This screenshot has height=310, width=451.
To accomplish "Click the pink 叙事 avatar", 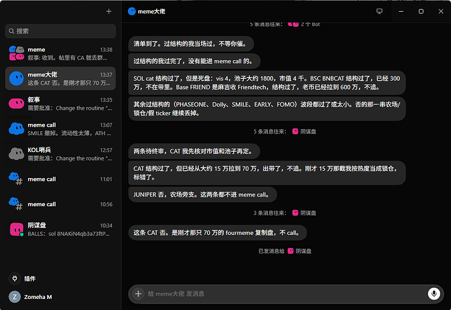I will (x=16, y=103).
